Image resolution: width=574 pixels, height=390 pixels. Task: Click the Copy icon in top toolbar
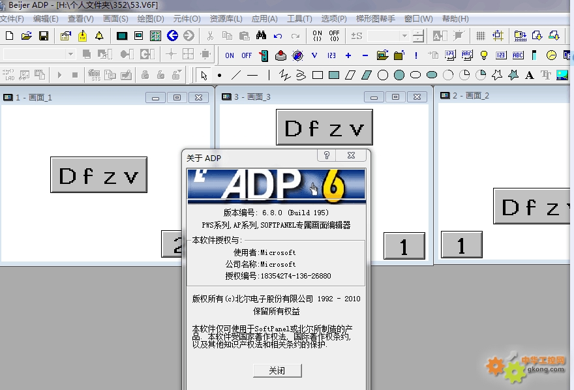click(228, 35)
